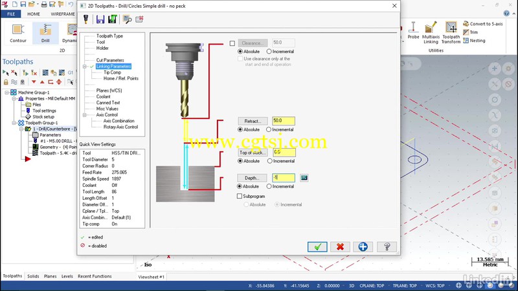Click the lock toggle icon in Toolpaths panel

click(6, 82)
